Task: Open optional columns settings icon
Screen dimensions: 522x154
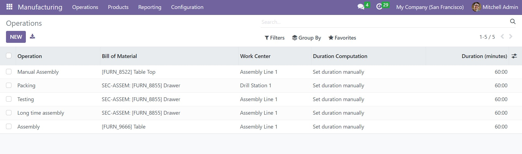Action: (514, 56)
